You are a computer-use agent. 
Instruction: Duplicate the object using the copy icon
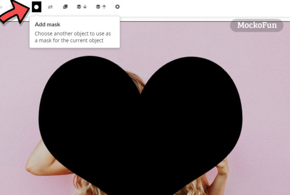coord(65,7)
